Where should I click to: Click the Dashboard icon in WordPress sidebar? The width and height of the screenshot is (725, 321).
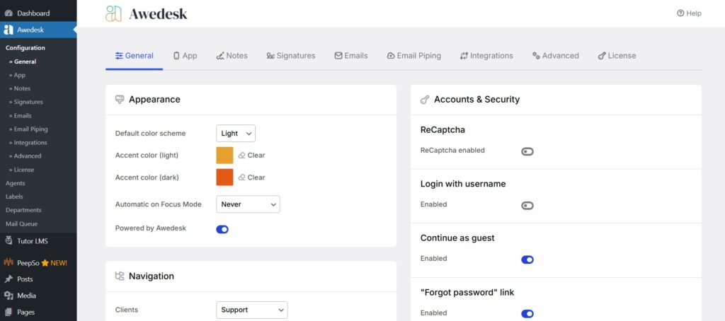tap(8, 13)
